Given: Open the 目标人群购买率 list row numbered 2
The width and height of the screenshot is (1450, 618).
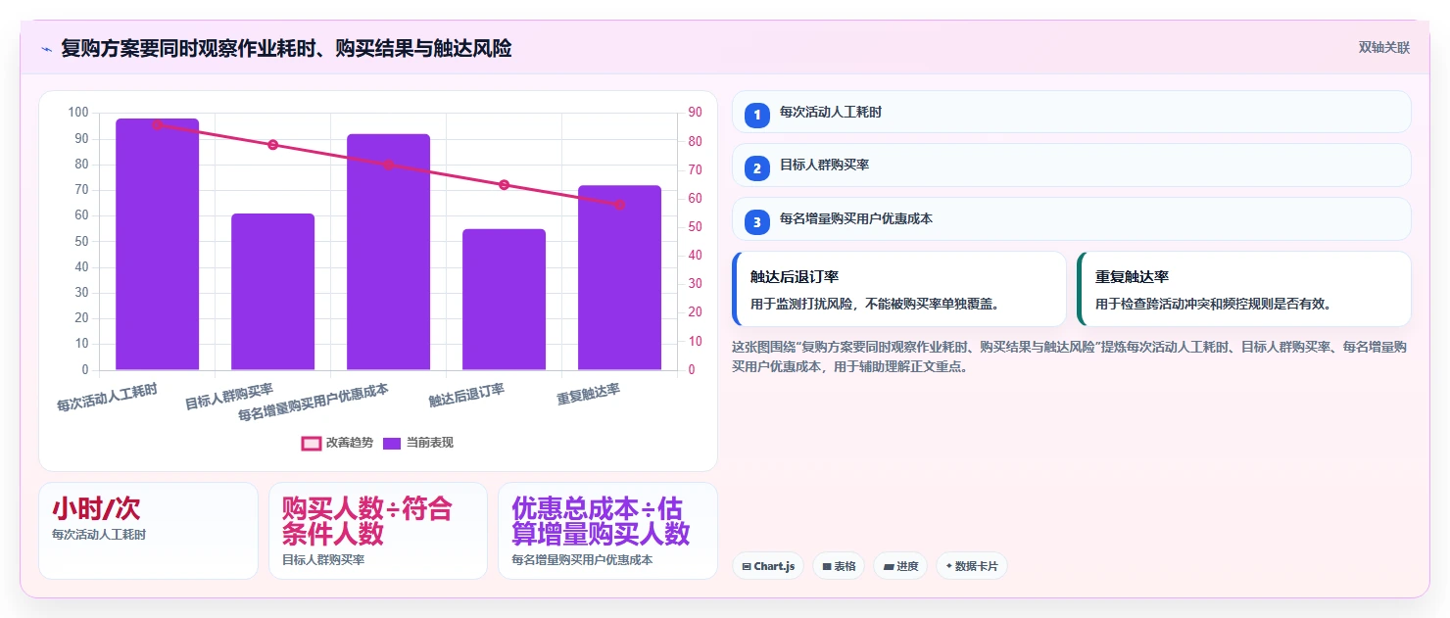Looking at the screenshot, I should tap(1071, 165).
